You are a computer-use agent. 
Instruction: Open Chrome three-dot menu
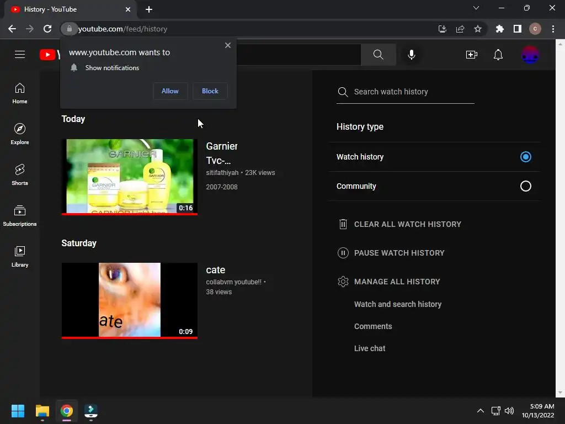pos(553,29)
